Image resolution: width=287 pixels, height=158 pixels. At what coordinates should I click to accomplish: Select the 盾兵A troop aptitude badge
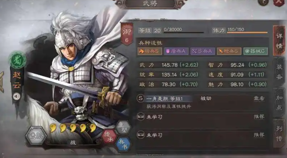(x=176, y=51)
